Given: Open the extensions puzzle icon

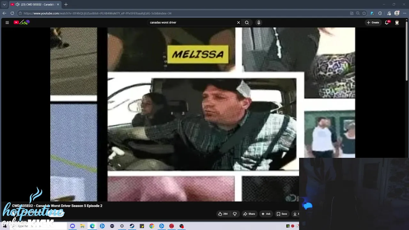Looking at the screenshot, I should pyautogui.click(x=380, y=13).
